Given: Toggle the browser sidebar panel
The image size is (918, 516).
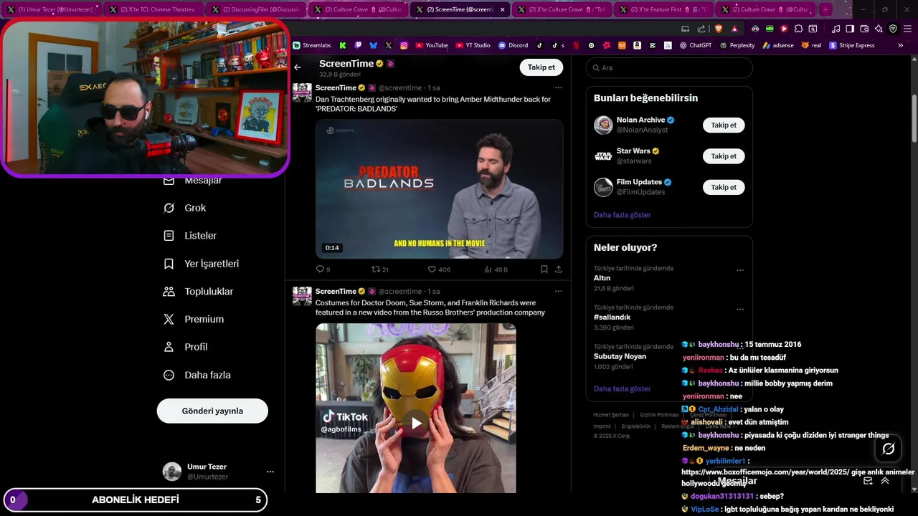Looking at the screenshot, I should click(850, 29).
